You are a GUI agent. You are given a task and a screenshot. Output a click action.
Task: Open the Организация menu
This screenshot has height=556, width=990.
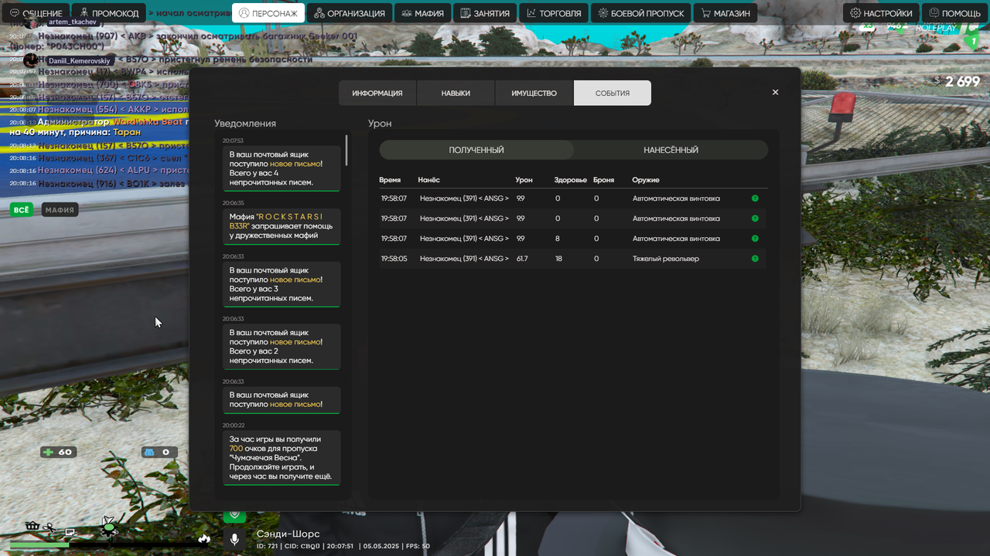pos(349,13)
